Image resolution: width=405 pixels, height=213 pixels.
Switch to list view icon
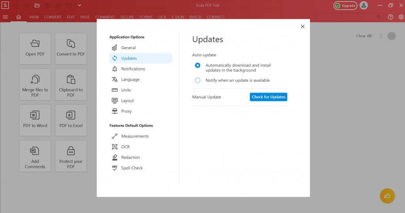[x=381, y=36]
